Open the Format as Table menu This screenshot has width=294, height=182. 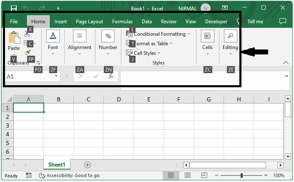pos(149,44)
